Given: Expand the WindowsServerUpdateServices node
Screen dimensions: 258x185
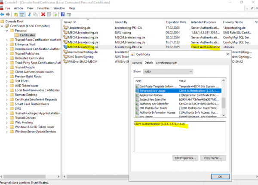Looking at the screenshot, I should 7,132.
